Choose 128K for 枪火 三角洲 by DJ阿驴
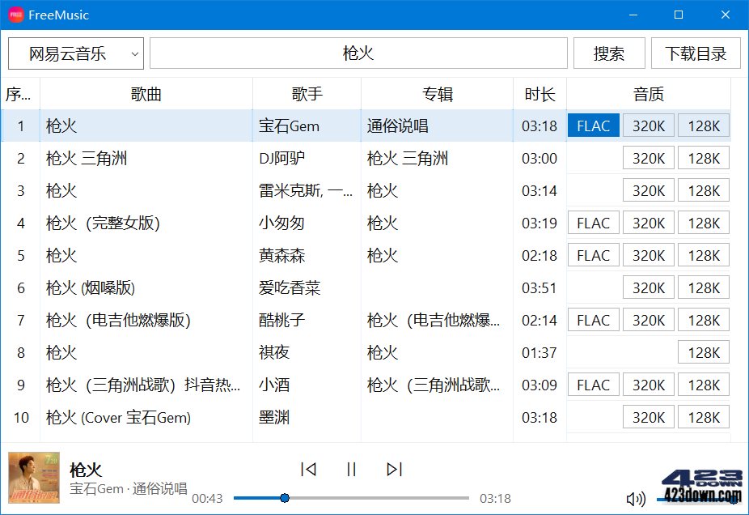Screen dimensions: 749x515 click(x=704, y=158)
